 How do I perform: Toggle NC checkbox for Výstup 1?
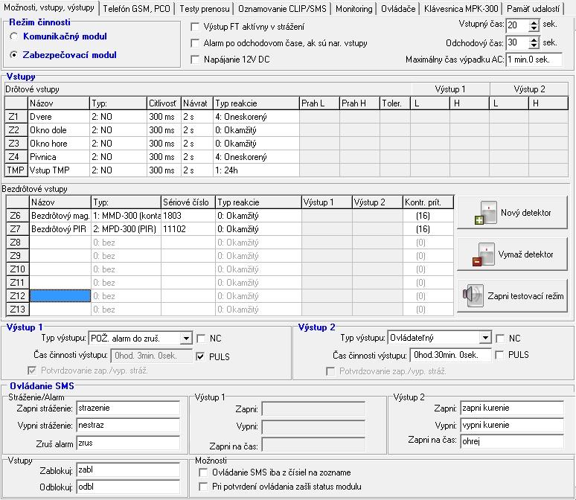point(201,339)
